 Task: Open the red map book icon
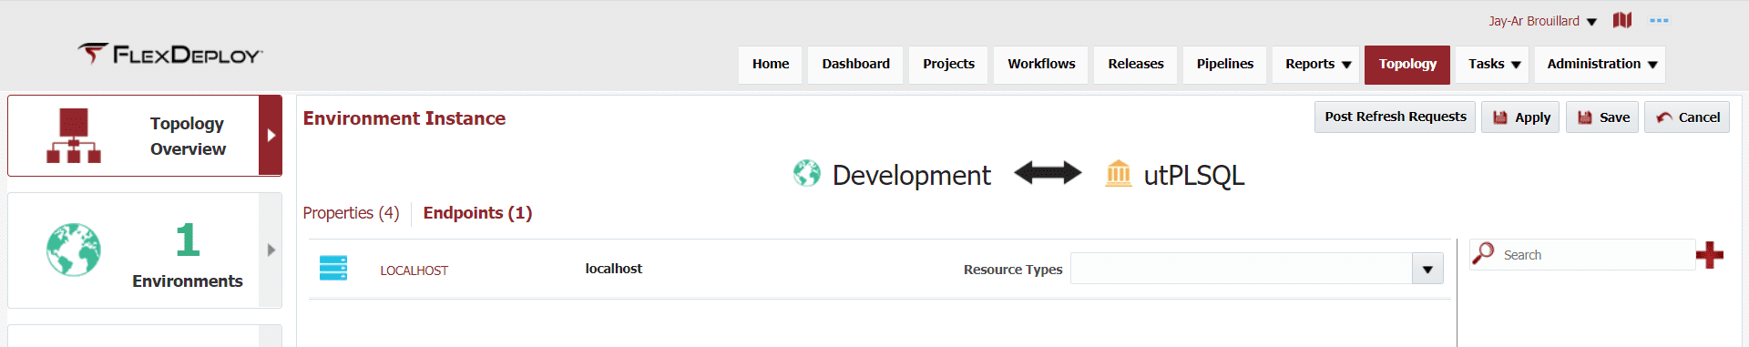[x=1622, y=20]
